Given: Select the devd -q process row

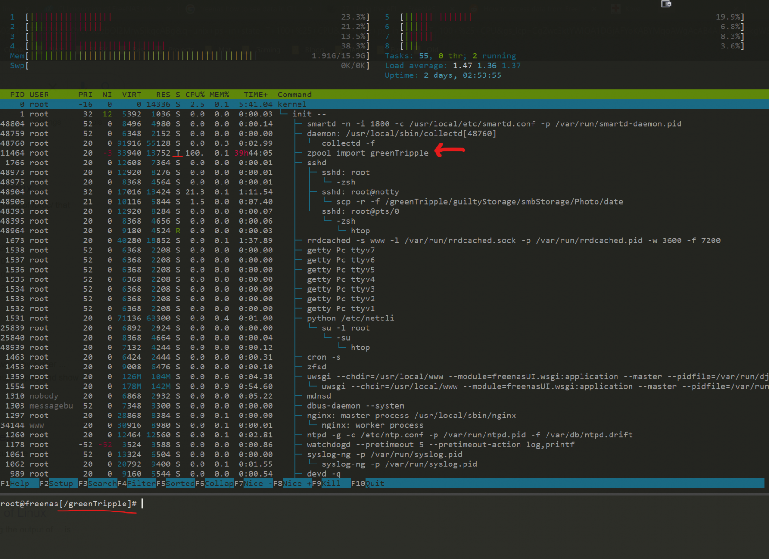Looking at the screenshot, I should (384, 474).
